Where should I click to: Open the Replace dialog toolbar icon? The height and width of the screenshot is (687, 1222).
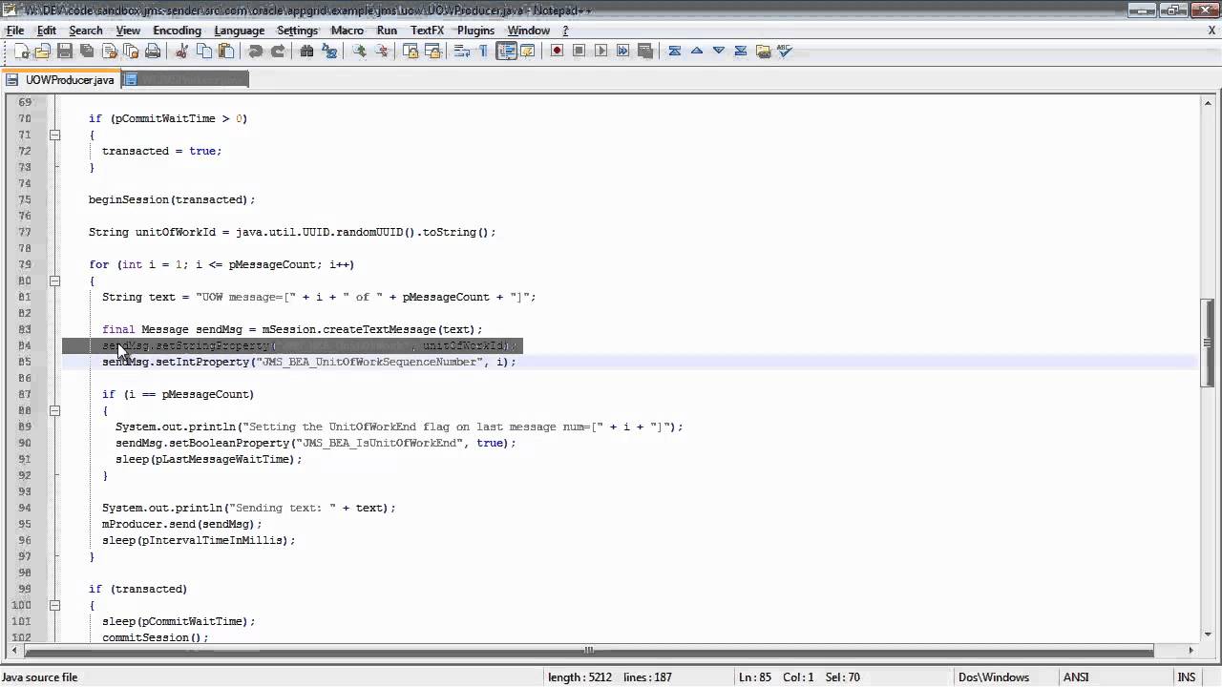[x=329, y=51]
